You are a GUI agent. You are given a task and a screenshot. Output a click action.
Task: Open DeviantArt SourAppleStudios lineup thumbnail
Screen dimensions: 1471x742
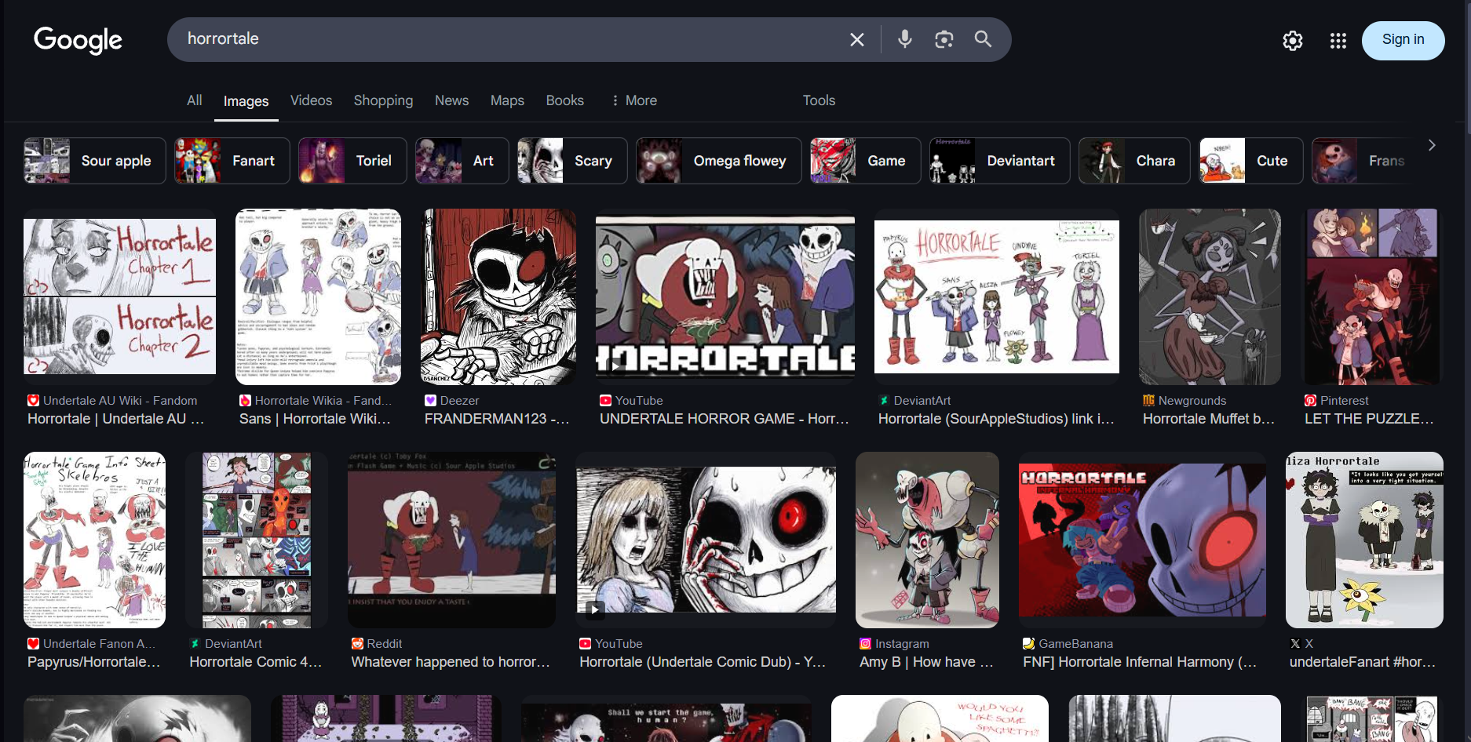click(x=997, y=296)
